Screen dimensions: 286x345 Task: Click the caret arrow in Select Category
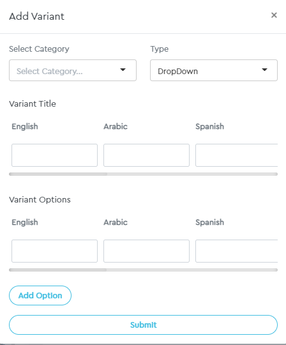pos(123,70)
